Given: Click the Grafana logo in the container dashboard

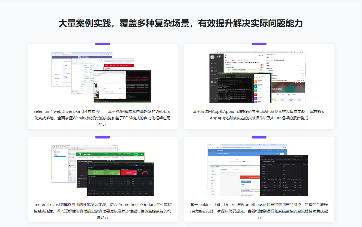Looking at the screenshot, I should 262,157.
